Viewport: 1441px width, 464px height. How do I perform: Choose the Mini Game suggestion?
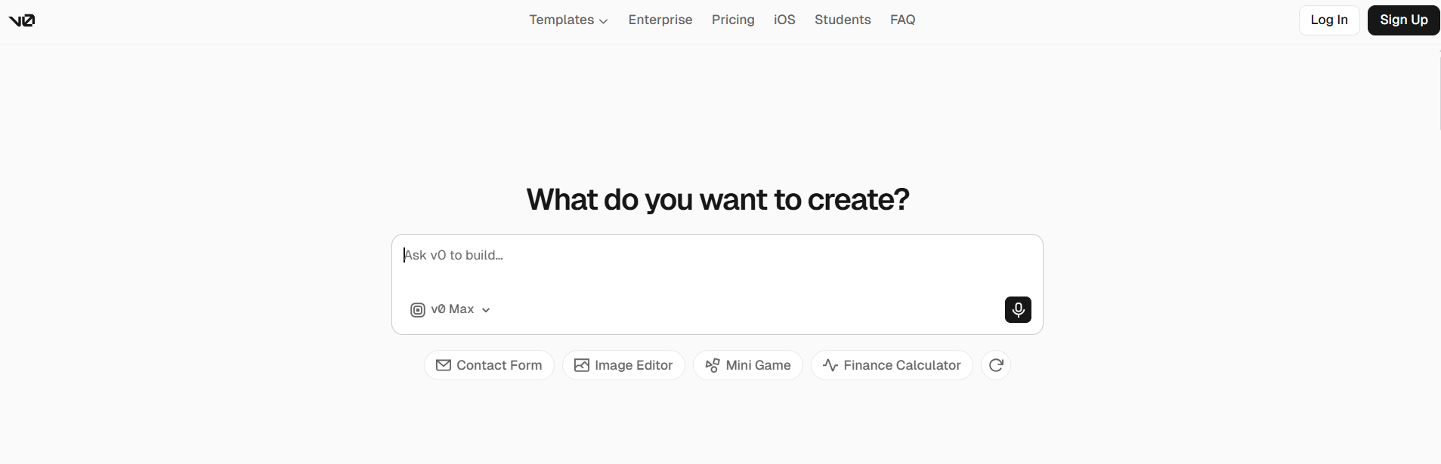click(747, 365)
